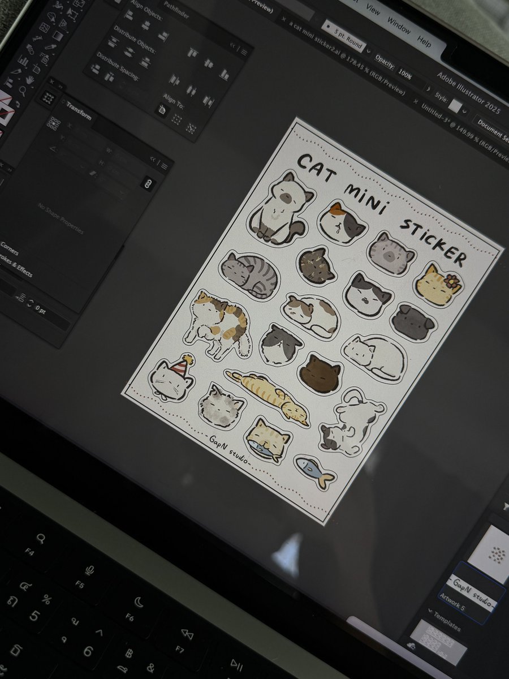
Task: Open the Window menu
Action: click(399, 25)
